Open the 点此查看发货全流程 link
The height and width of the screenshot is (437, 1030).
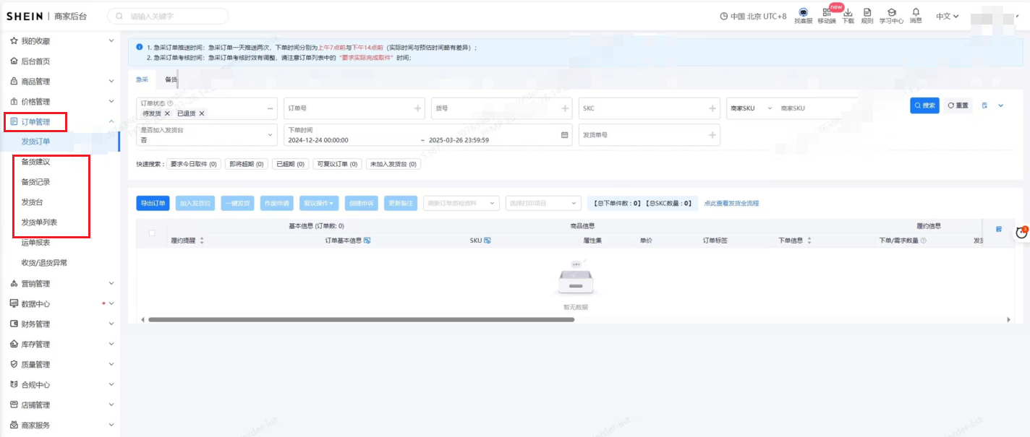click(732, 204)
